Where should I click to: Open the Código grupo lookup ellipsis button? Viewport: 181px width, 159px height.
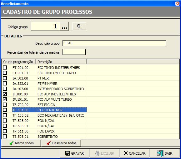click(64, 26)
